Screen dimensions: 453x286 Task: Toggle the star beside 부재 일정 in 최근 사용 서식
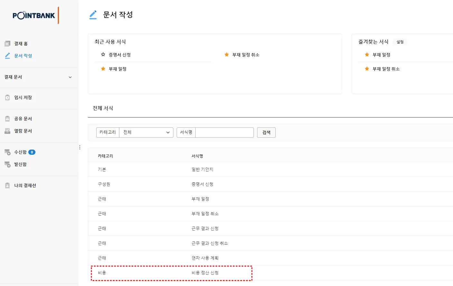tap(103, 69)
